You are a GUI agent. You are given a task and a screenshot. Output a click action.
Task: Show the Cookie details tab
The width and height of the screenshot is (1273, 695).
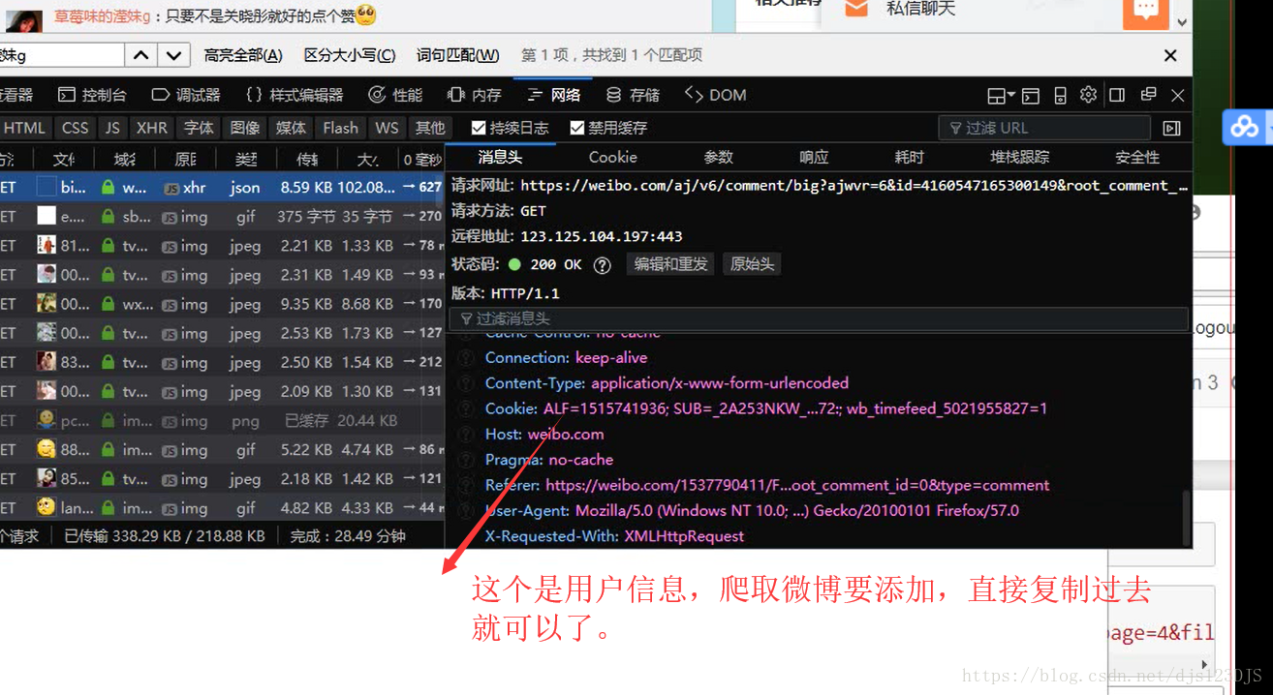(x=613, y=157)
